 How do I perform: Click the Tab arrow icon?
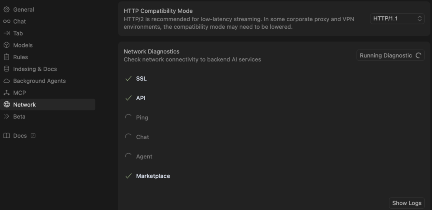[x=6, y=34]
